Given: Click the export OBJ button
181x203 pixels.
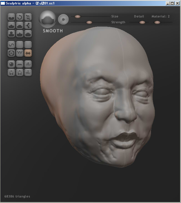Looking at the screenshot, I should point(28,72).
